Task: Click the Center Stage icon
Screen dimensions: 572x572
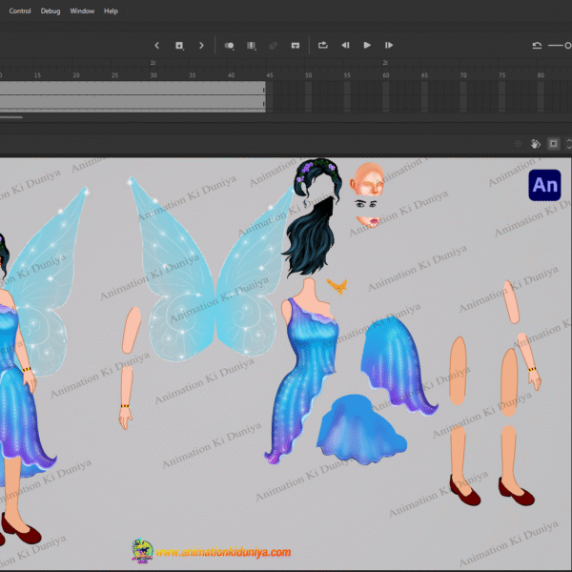Action: tap(518, 144)
